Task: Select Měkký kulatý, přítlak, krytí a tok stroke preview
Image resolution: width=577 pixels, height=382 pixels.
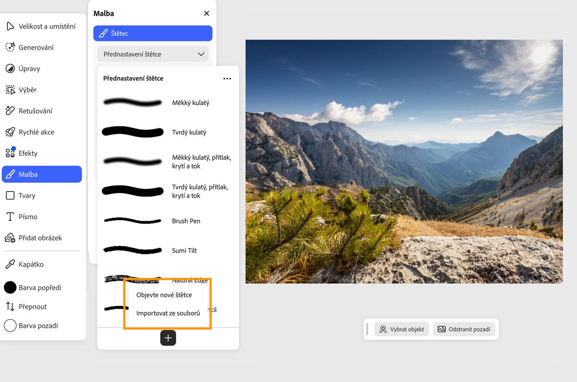Action: tap(132, 162)
